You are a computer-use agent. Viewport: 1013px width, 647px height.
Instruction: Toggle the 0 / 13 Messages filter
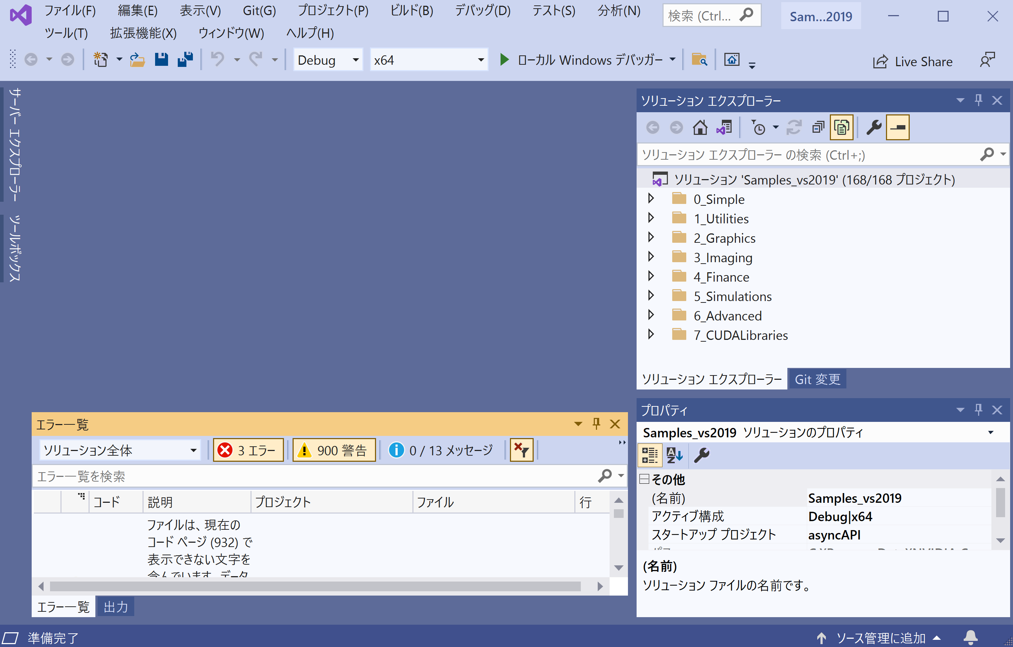click(441, 450)
